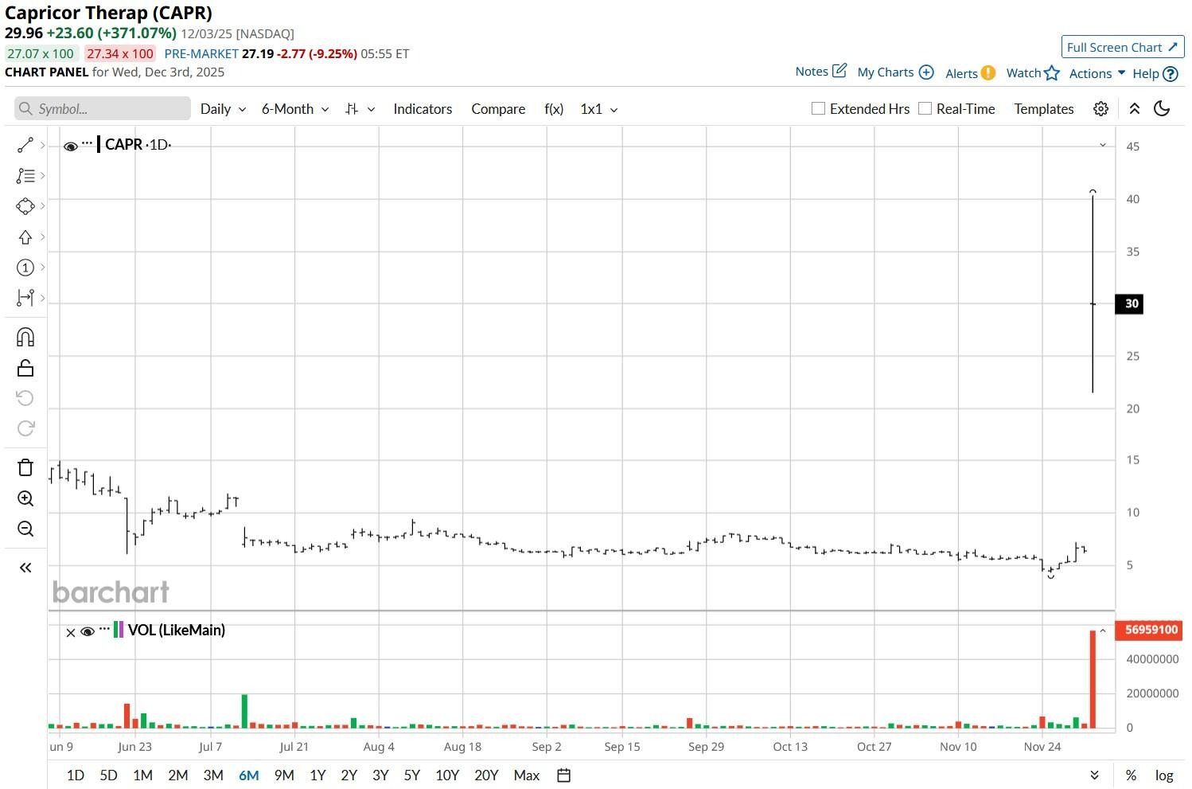Viewport: 1192px width, 789px height.
Task: Open the Actions dropdown menu
Action: (x=1097, y=73)
